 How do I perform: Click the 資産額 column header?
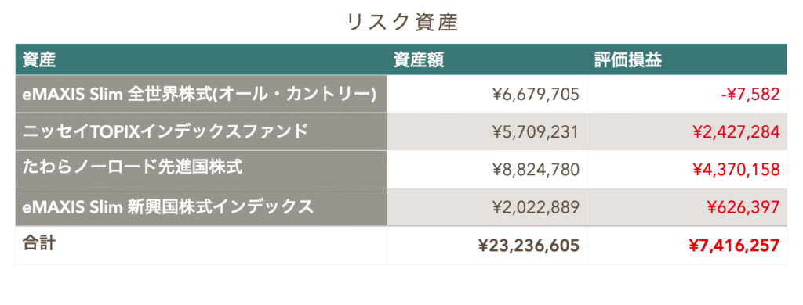point(487,59)
